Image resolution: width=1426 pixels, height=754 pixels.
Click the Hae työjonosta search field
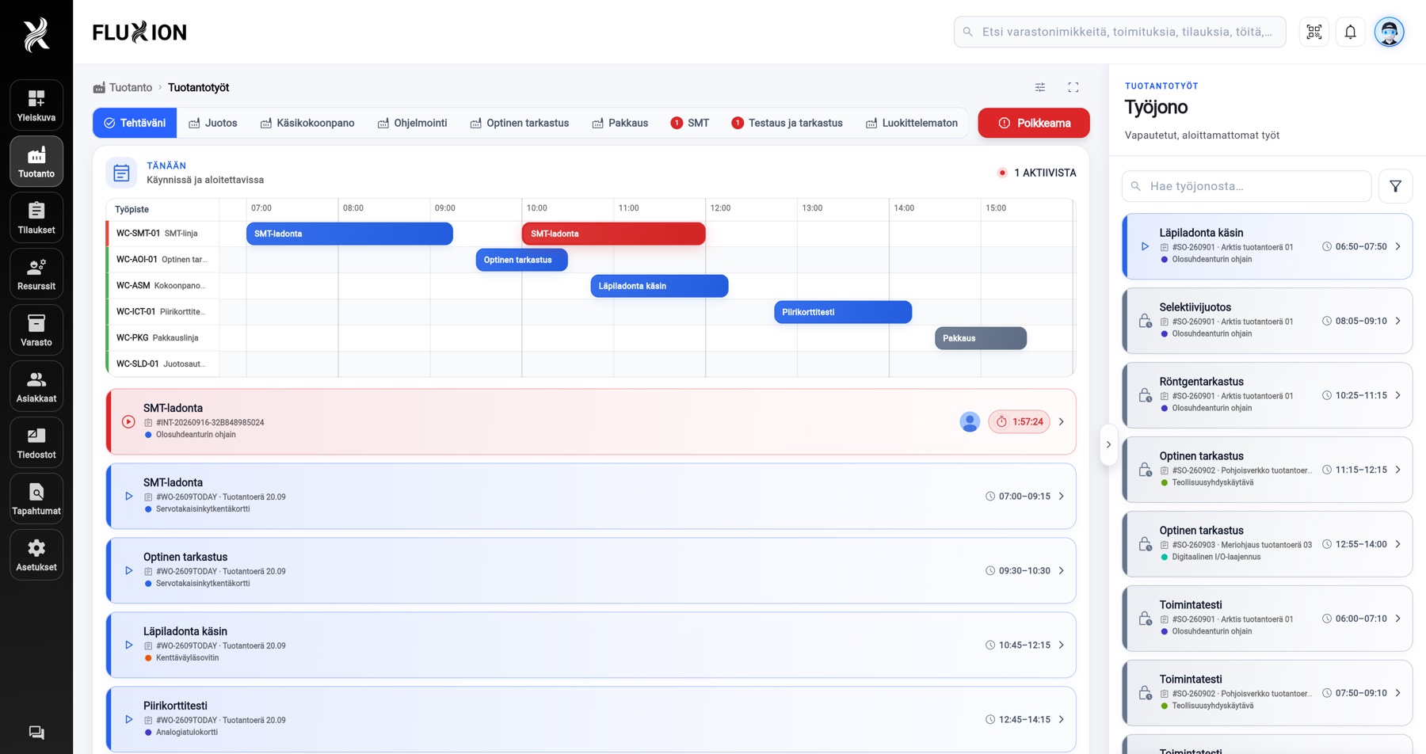coord(1246,186)
